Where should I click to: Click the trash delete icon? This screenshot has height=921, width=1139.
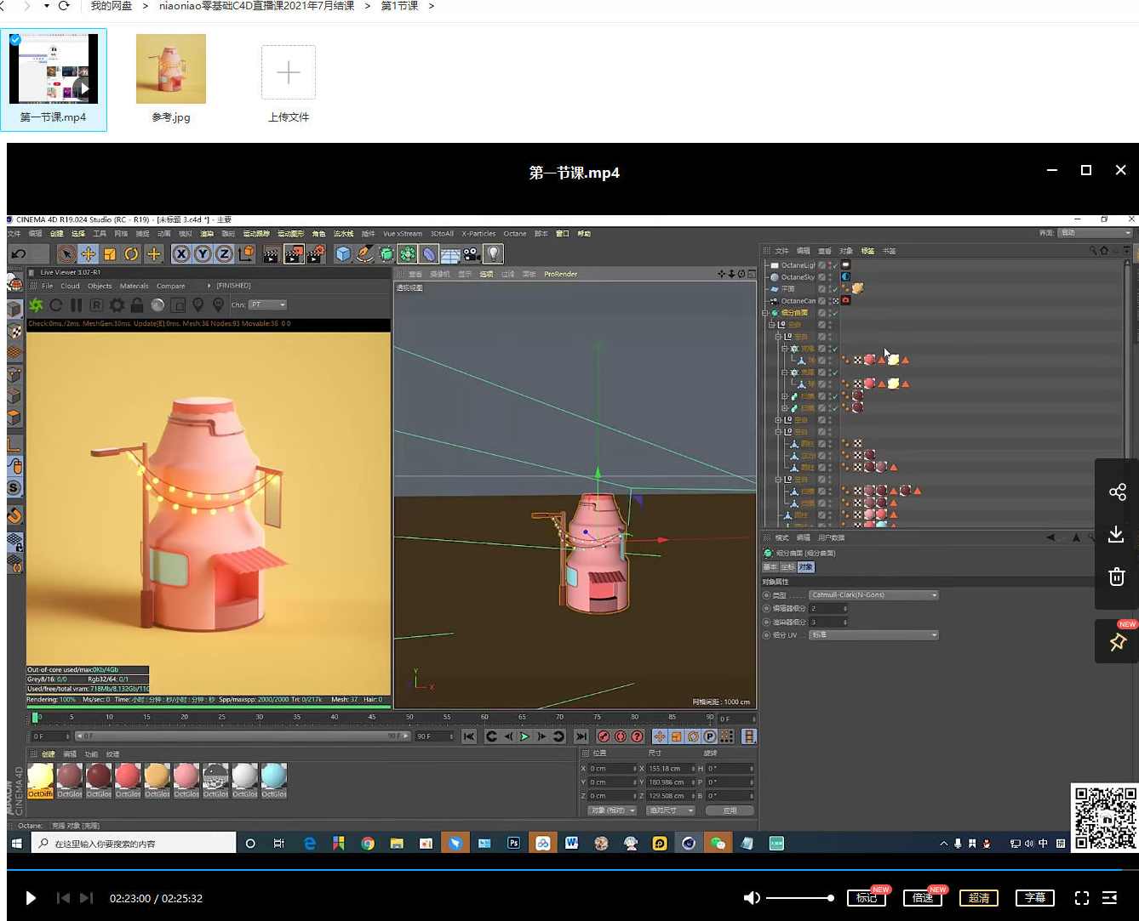(x=1116, y=577)
